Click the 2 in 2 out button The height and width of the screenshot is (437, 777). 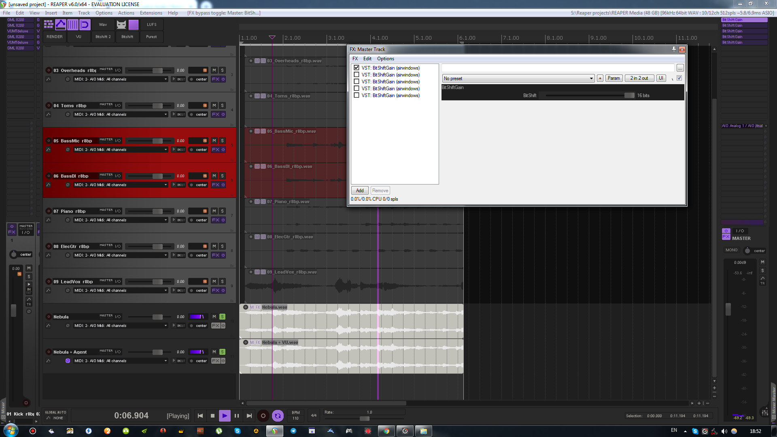tap(639, 78)
